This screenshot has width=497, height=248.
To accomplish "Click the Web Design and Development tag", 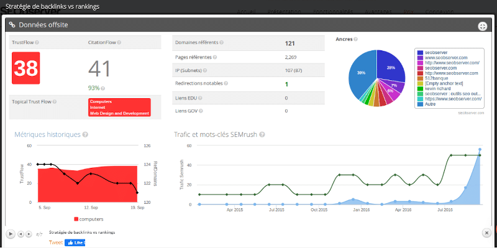I will pos(119,113).
